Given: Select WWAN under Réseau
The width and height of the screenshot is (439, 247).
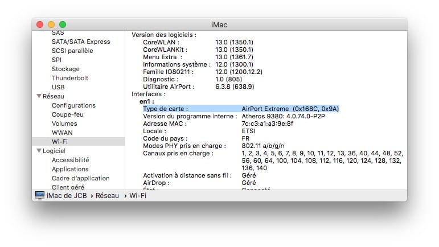Looking at the screenshot, I should click(62, 133).
